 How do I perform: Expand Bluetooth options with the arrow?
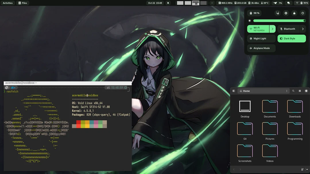pos(303,29)
